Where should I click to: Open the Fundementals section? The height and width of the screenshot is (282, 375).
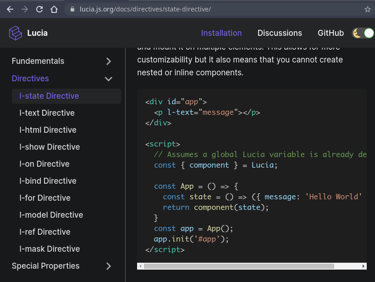click(38, 61)
